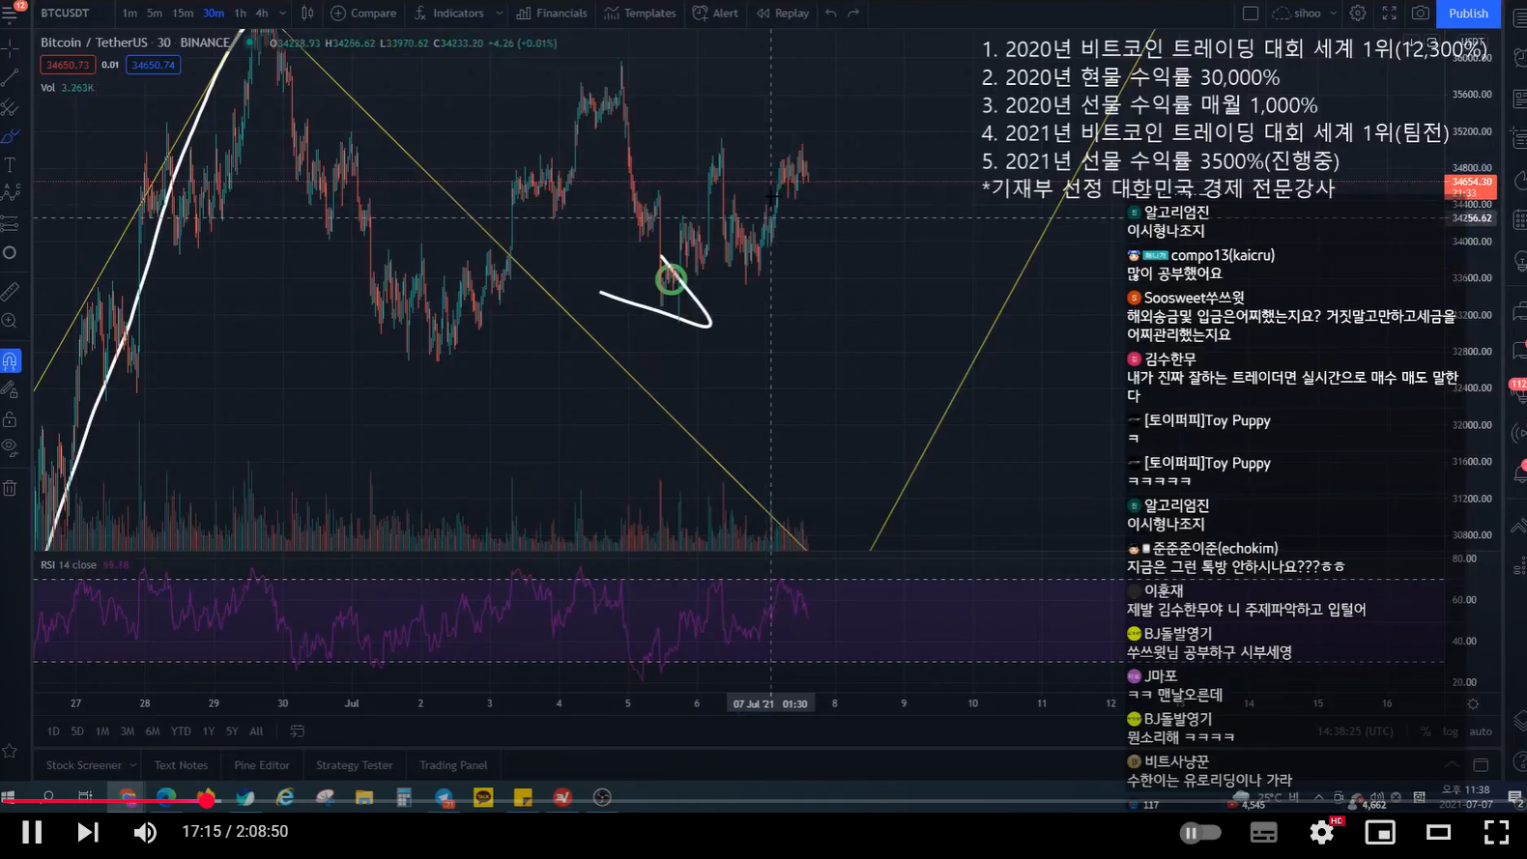Select the 1h timeframe
This screenshot has width=1527, height=859.
(240, 14)
